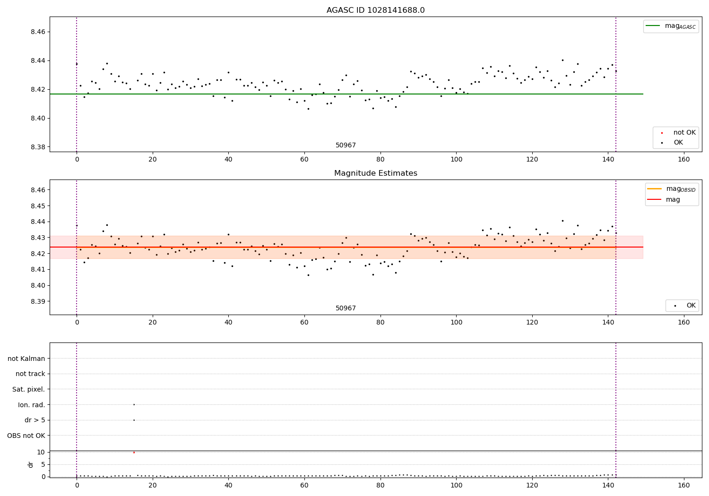Click the '5' tick on dr axis
The height and width of the screenshot is (496, 709).
[43, 464]
